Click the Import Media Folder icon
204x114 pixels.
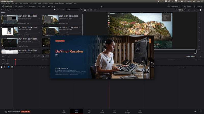[x=11, y=10]
